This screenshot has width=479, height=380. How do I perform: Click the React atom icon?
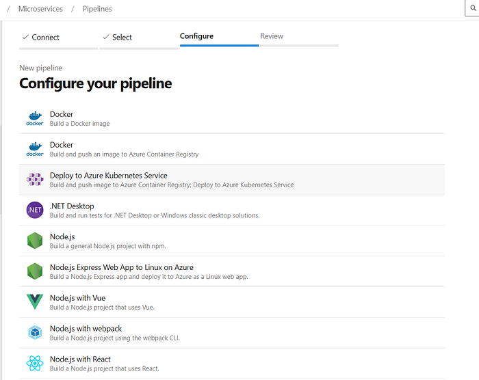click(35, 363)
